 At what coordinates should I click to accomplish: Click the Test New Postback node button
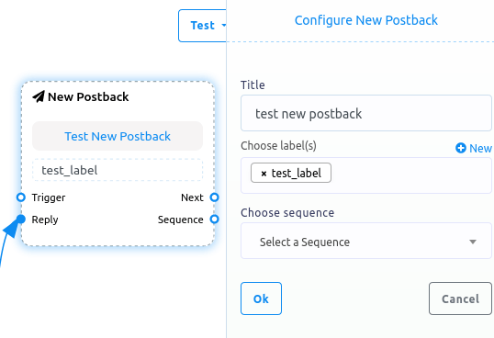[x=118, y=136]
